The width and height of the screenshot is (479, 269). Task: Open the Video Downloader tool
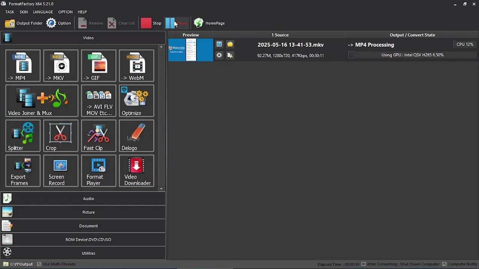click(x=136, y=171)
